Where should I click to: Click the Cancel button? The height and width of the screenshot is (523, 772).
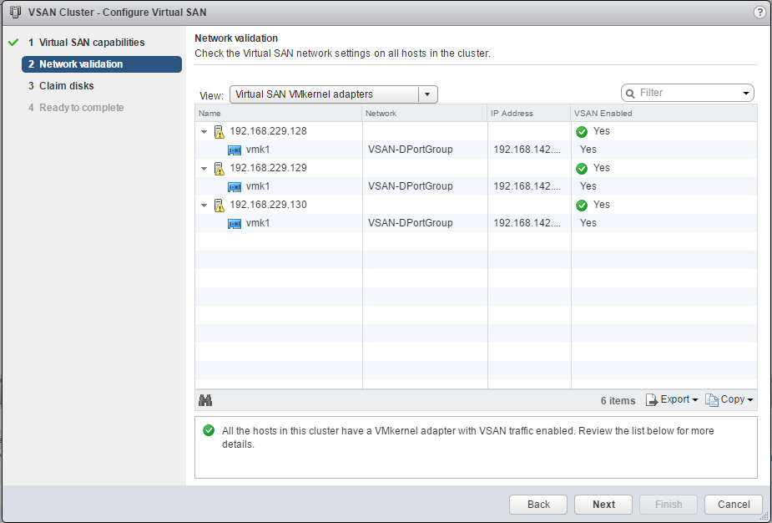[734, 505]
